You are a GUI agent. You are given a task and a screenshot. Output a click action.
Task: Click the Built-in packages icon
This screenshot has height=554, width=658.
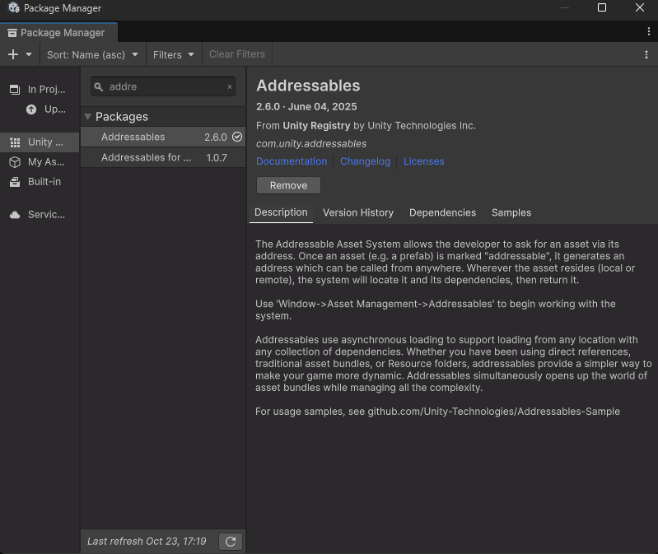pyautogui.click(x=15, y=182)
